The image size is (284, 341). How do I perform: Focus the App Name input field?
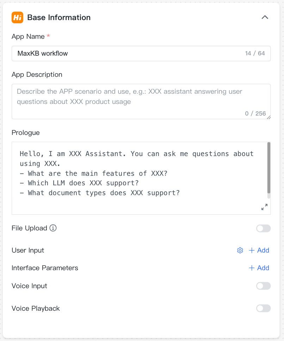pos(141,54)
